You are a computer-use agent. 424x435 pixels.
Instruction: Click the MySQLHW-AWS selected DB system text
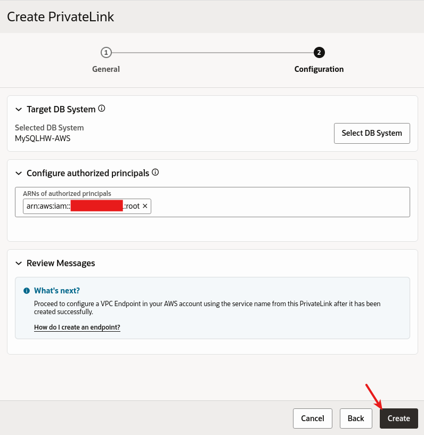pos(43,138)
